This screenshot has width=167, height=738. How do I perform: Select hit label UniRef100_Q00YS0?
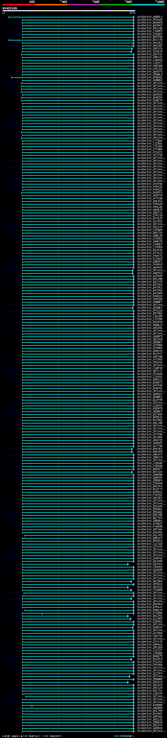tap(150, 54)
